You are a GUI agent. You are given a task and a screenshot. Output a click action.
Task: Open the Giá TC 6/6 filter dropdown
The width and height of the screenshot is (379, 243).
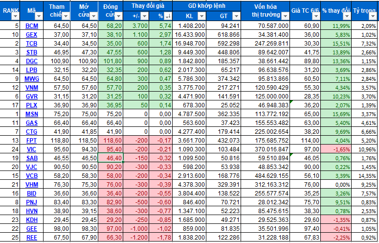point(316,16)
